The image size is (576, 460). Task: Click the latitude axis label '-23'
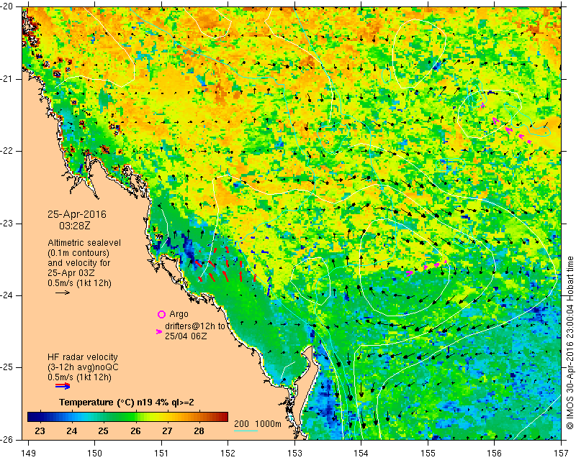point(6,224)
